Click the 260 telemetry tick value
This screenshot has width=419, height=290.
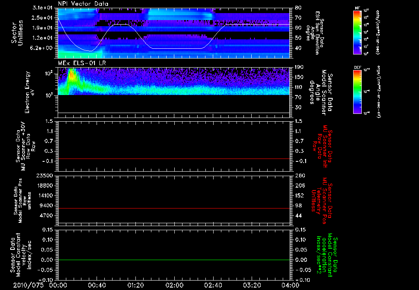(x=300, y=175)
